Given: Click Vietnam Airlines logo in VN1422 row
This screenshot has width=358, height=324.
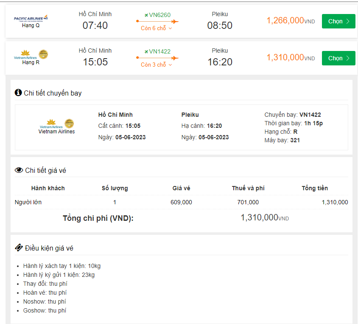Looking at the screenshot, I should pyautogui.click(x=31, y=54).
